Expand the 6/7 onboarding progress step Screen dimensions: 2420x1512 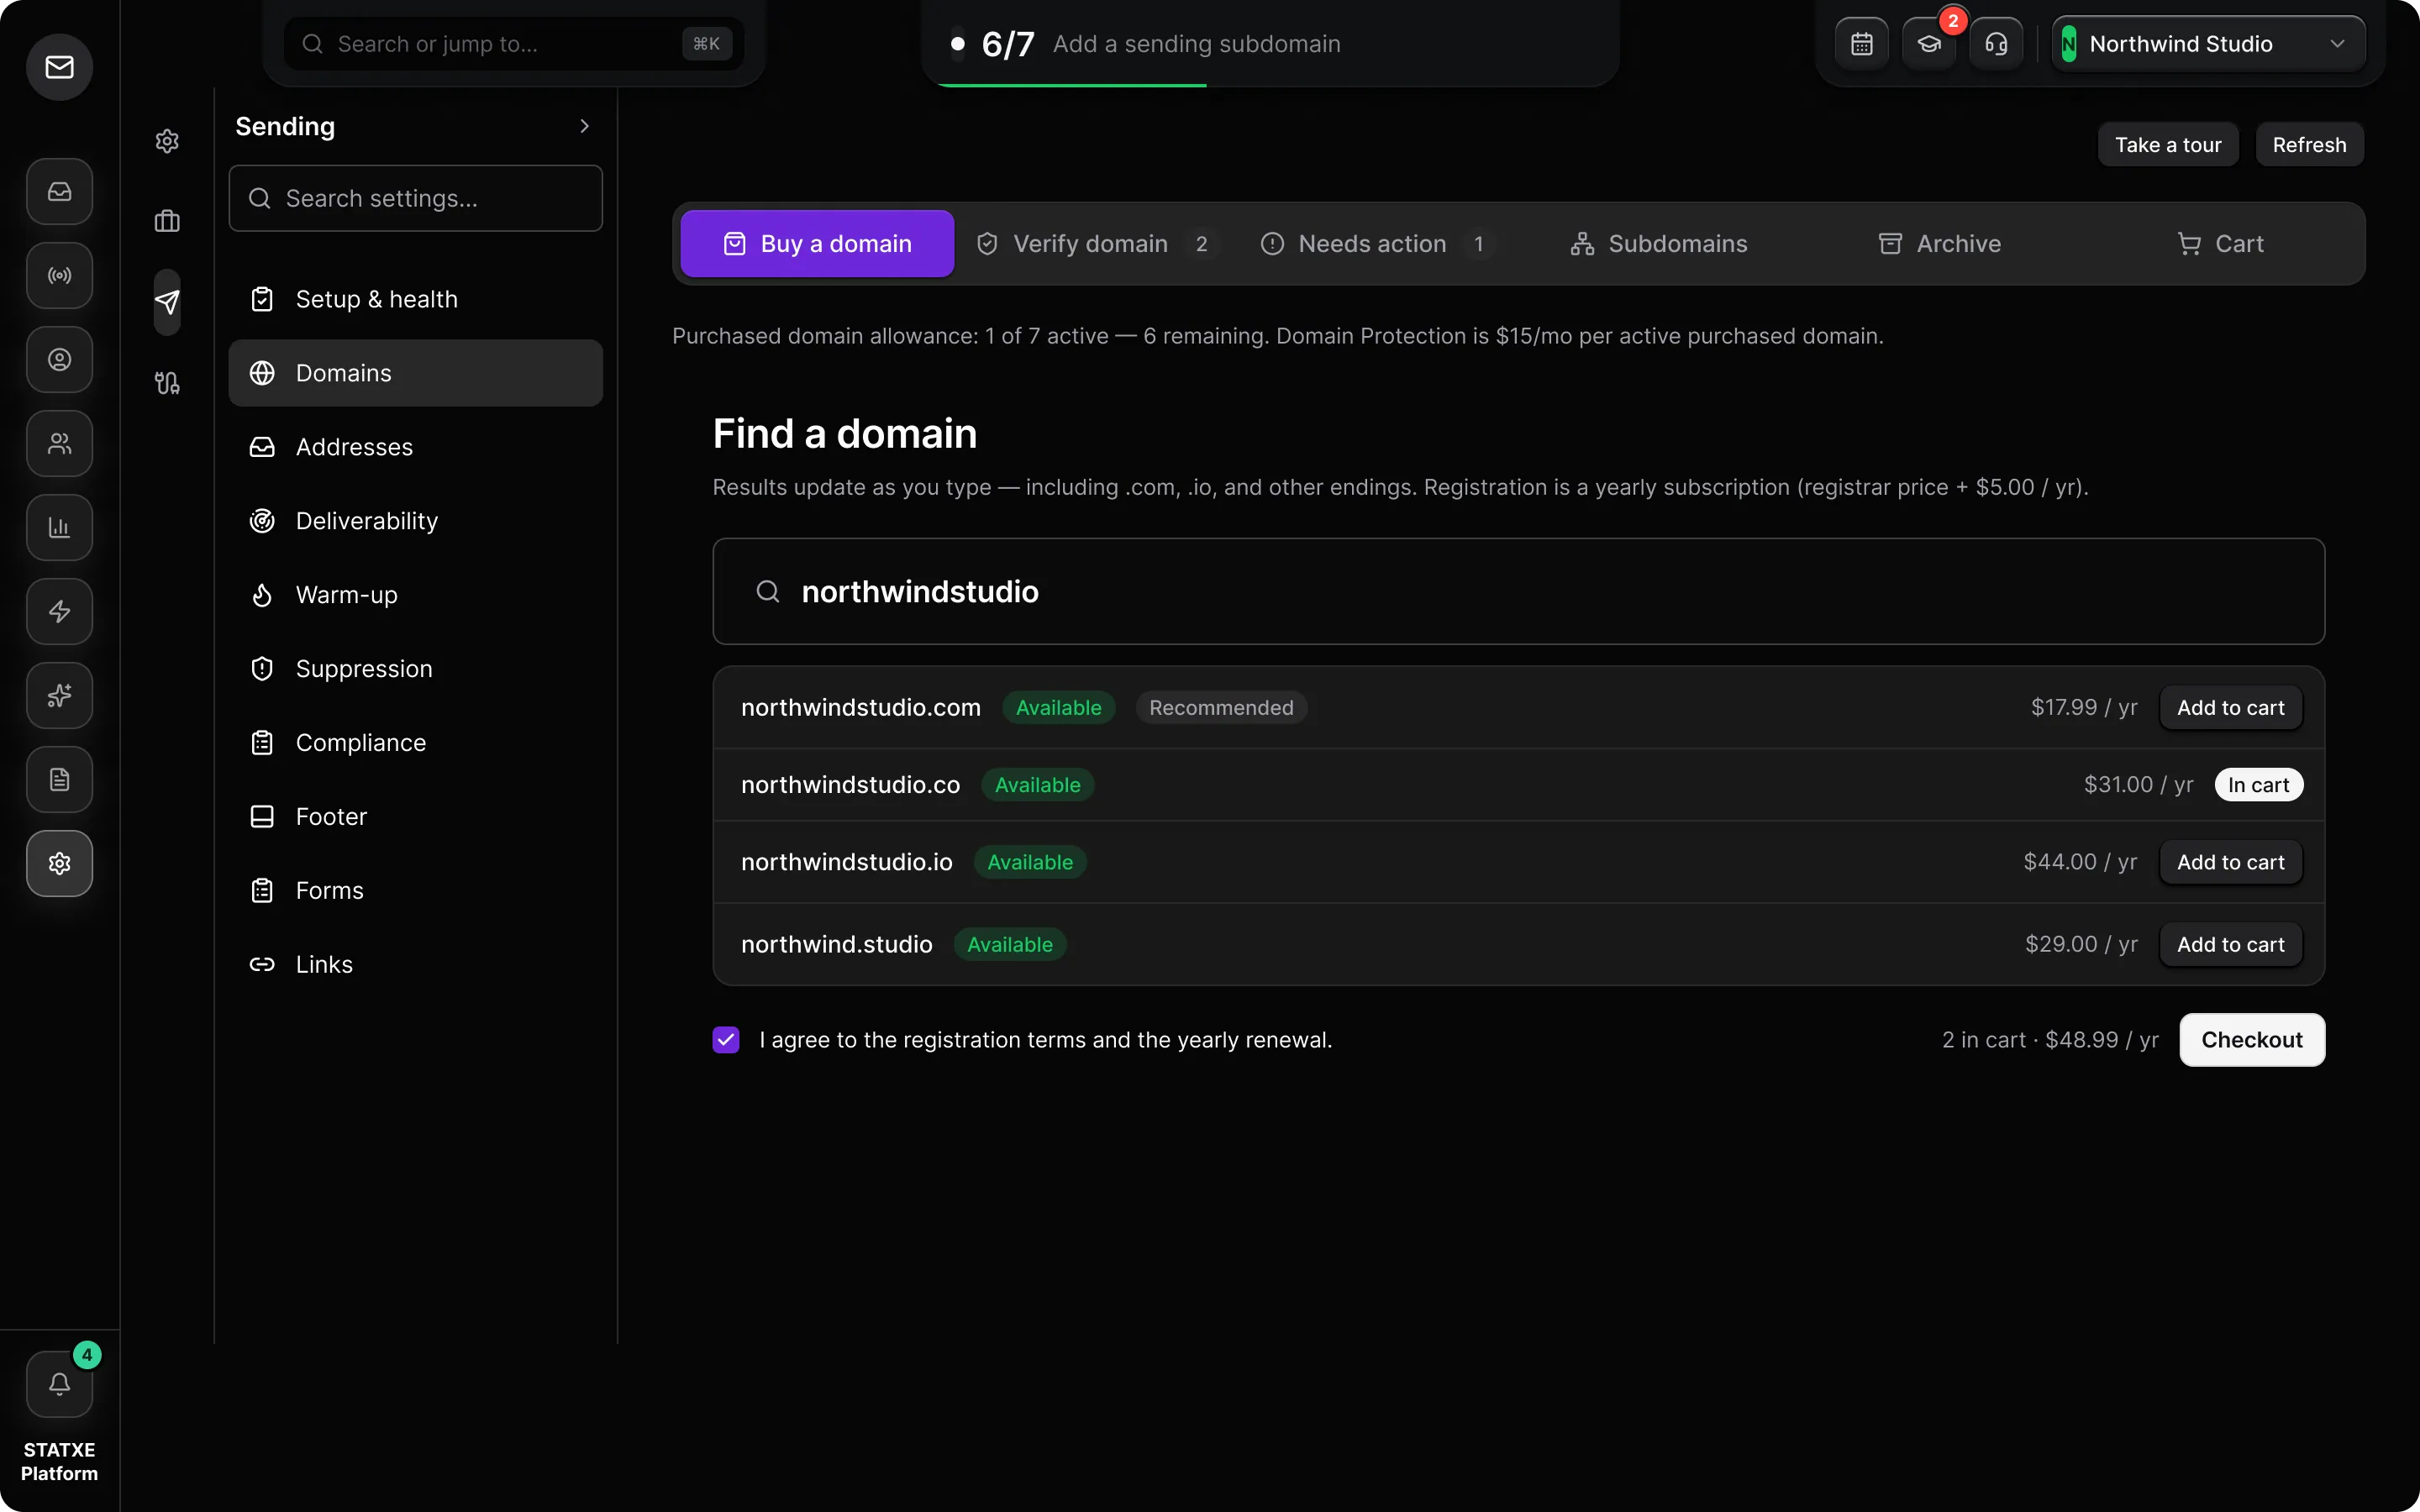[1270, 44]
